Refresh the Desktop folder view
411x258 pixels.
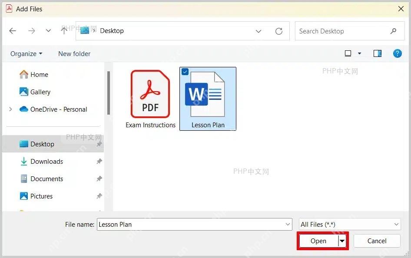(279, 31)
